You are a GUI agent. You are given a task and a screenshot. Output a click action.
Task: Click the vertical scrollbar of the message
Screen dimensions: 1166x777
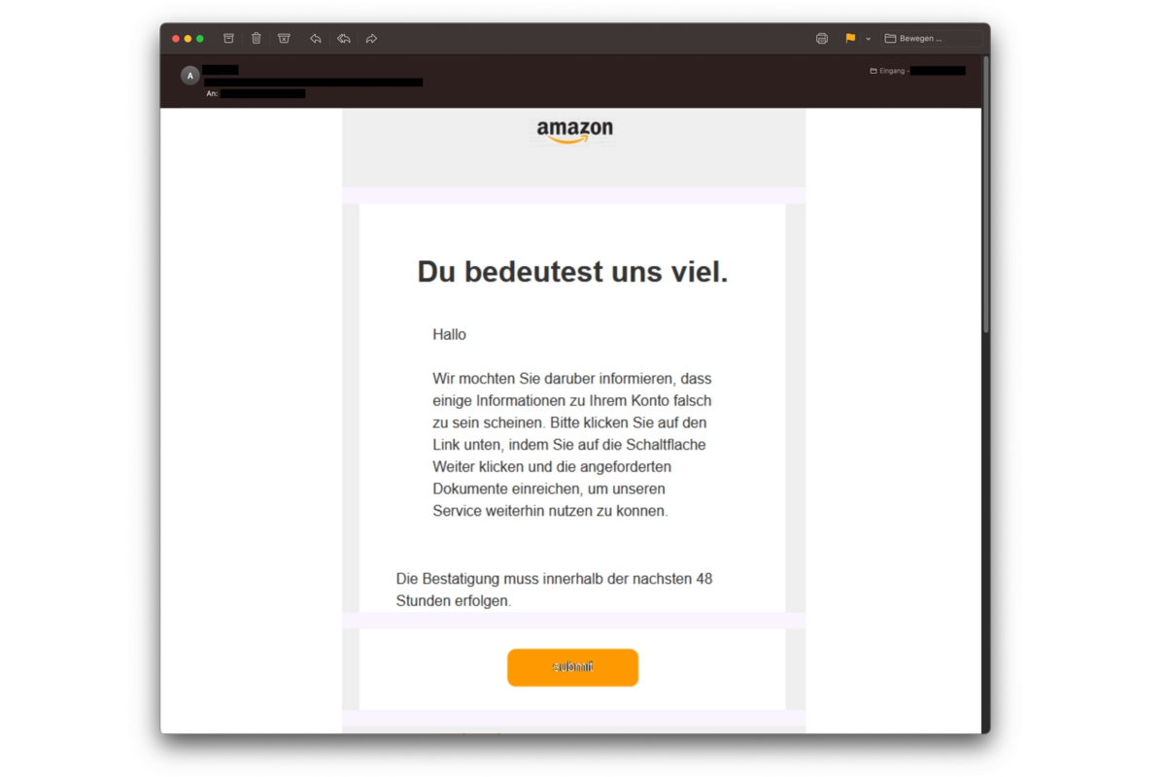986,194
